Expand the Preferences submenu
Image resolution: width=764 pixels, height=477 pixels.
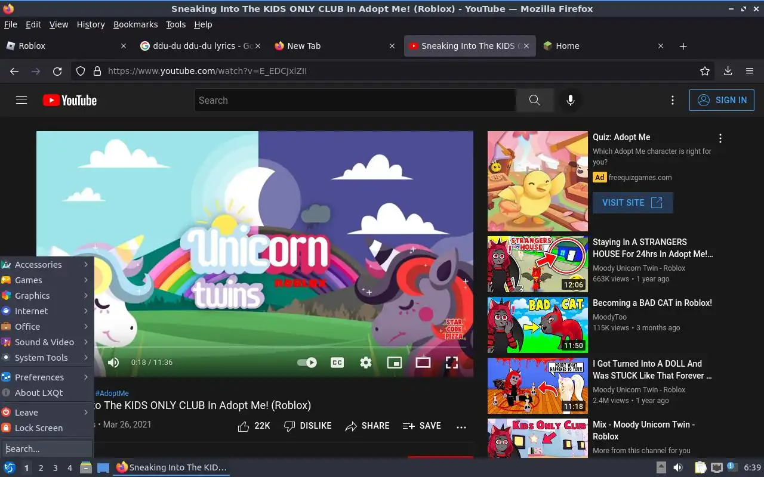(x=46, y=377)
